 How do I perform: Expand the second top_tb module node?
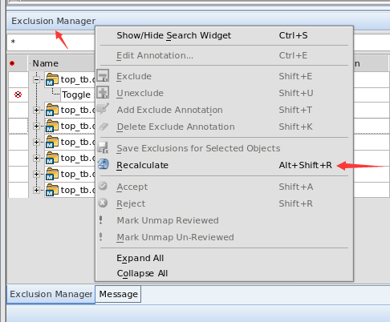(36, 110)
